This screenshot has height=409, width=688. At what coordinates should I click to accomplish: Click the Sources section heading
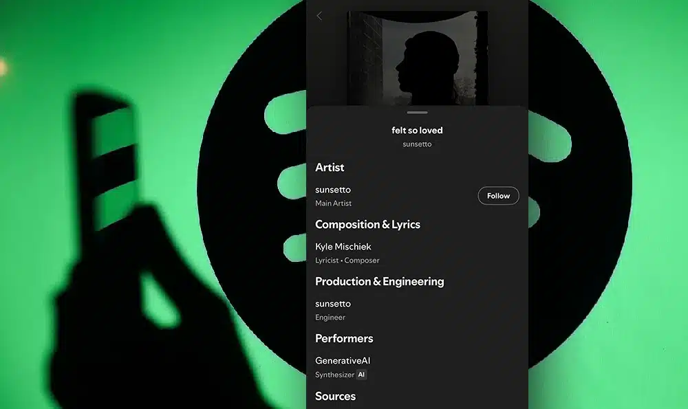[335, 397]
